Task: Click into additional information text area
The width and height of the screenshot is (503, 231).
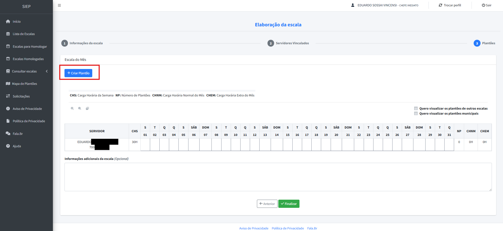Action: tap(278, 177)
